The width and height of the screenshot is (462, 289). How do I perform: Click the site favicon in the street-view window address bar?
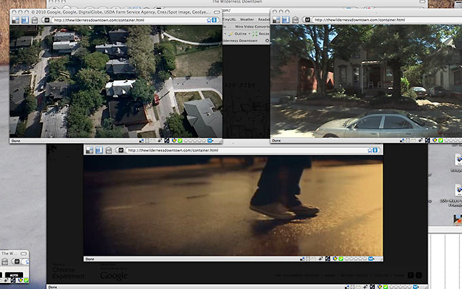pos(308,20)
